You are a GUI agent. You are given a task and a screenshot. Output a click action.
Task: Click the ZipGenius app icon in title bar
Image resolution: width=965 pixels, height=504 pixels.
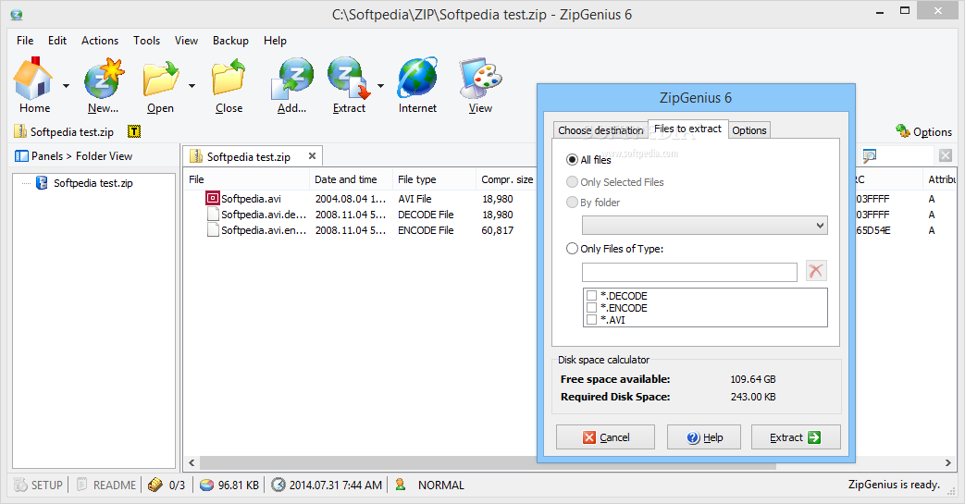[x=17, y=14]
